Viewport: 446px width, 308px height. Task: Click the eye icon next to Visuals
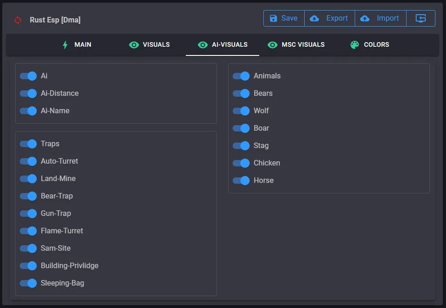pyautogui.click(x=134, y=45)
